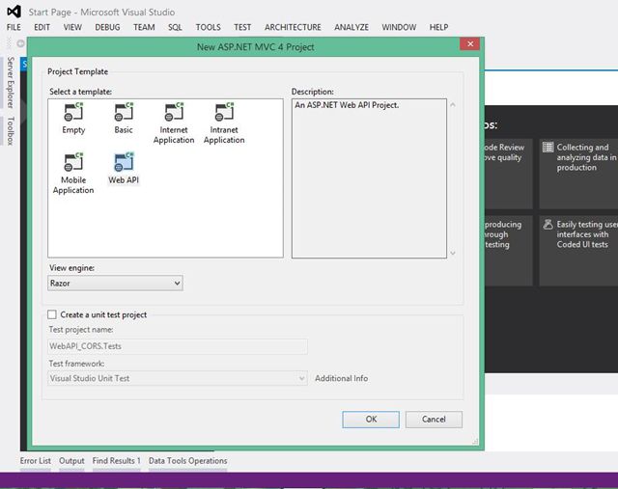Select the Basic project template icon
Screen dimensions: 618x489
[124, 112]
